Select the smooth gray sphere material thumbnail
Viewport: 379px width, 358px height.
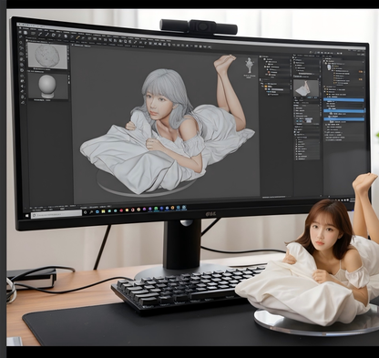[47, 87]
